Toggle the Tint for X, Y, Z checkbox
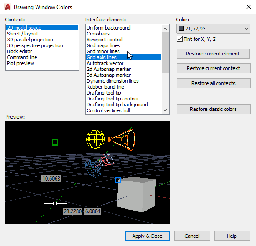 [179, 39]
